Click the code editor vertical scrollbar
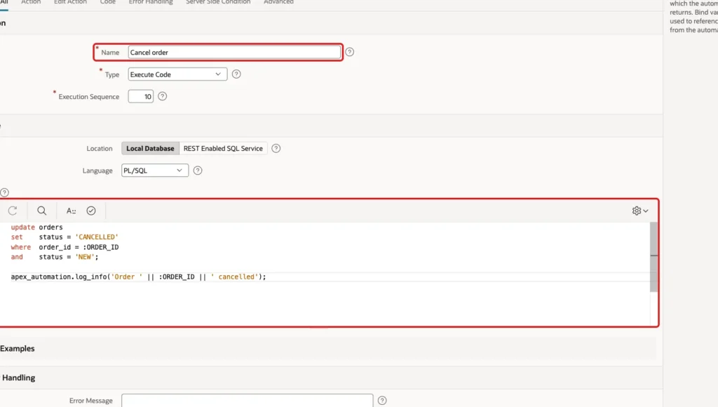The image size is (718, 407). (x=654, y=257)
